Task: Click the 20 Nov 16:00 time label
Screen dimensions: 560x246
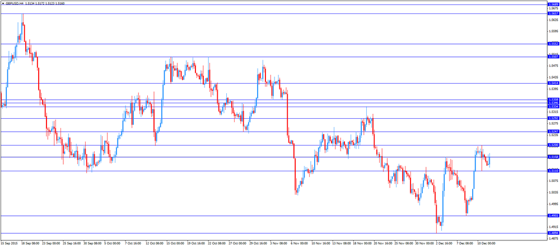Action: (x=382, y=244)
